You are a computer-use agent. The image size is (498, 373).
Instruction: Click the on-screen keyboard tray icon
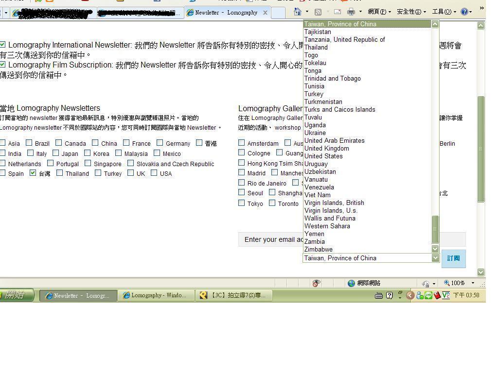tap(378, 296)
